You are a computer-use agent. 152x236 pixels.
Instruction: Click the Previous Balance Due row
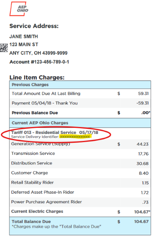[x=80, y=113]
